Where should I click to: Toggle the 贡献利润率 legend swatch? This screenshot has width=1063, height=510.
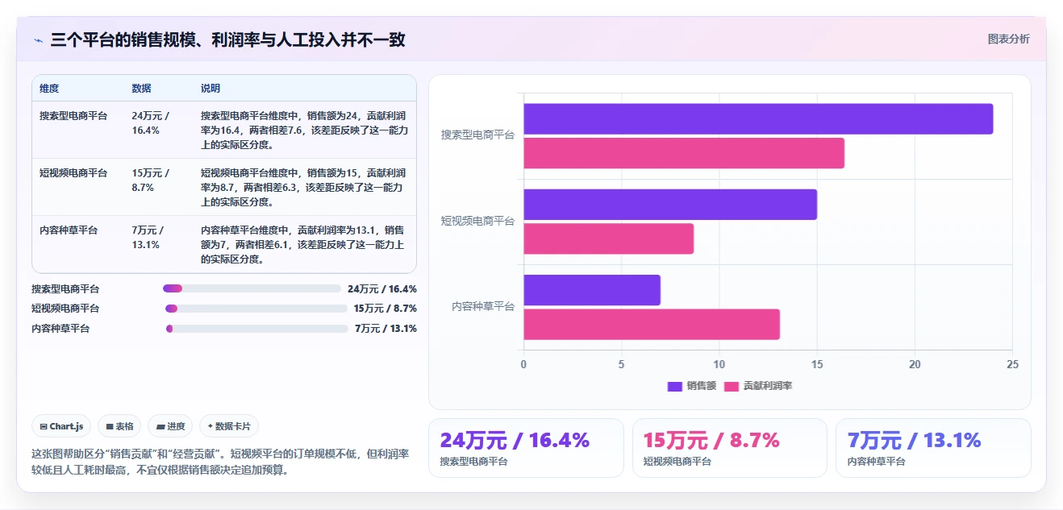click(732, 386)
